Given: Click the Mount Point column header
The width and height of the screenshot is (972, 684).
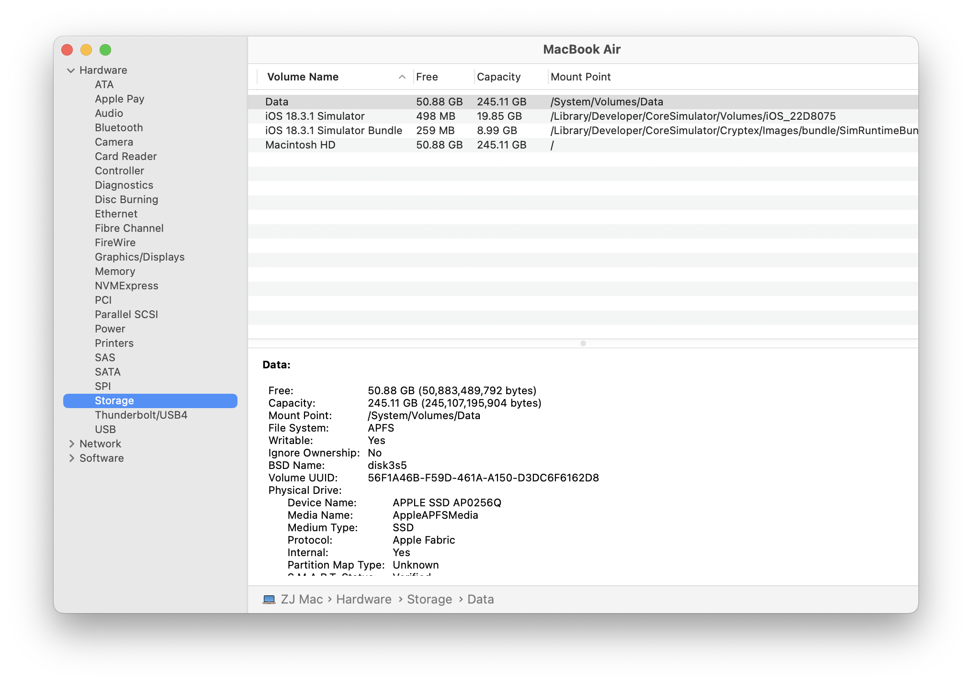Looking at the screenshot, I should pyautogui.click(x=580, y=77).
